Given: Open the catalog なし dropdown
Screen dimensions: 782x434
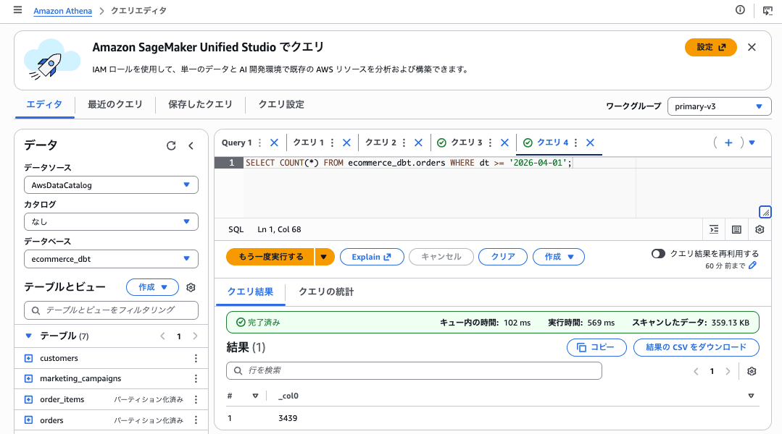Looking at the screenshot, I should tap(111, 222).
